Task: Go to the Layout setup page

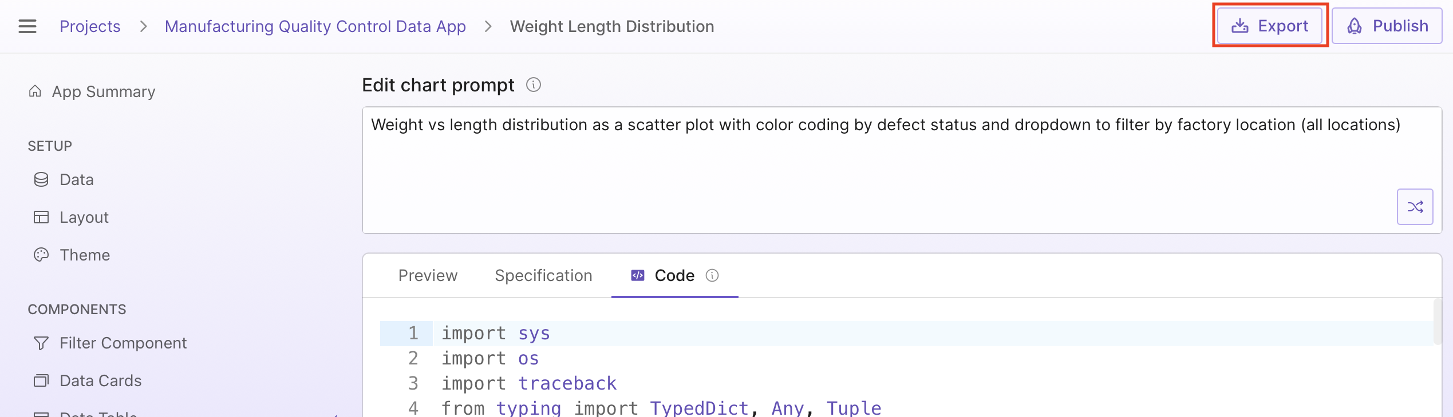Action: coord(84,218)
